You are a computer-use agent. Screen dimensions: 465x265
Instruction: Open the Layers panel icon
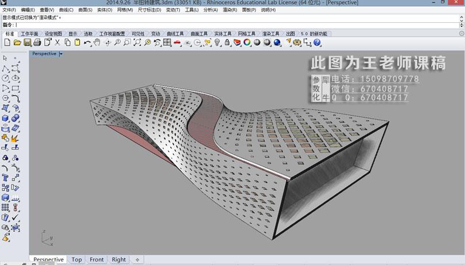click(237, 42)
